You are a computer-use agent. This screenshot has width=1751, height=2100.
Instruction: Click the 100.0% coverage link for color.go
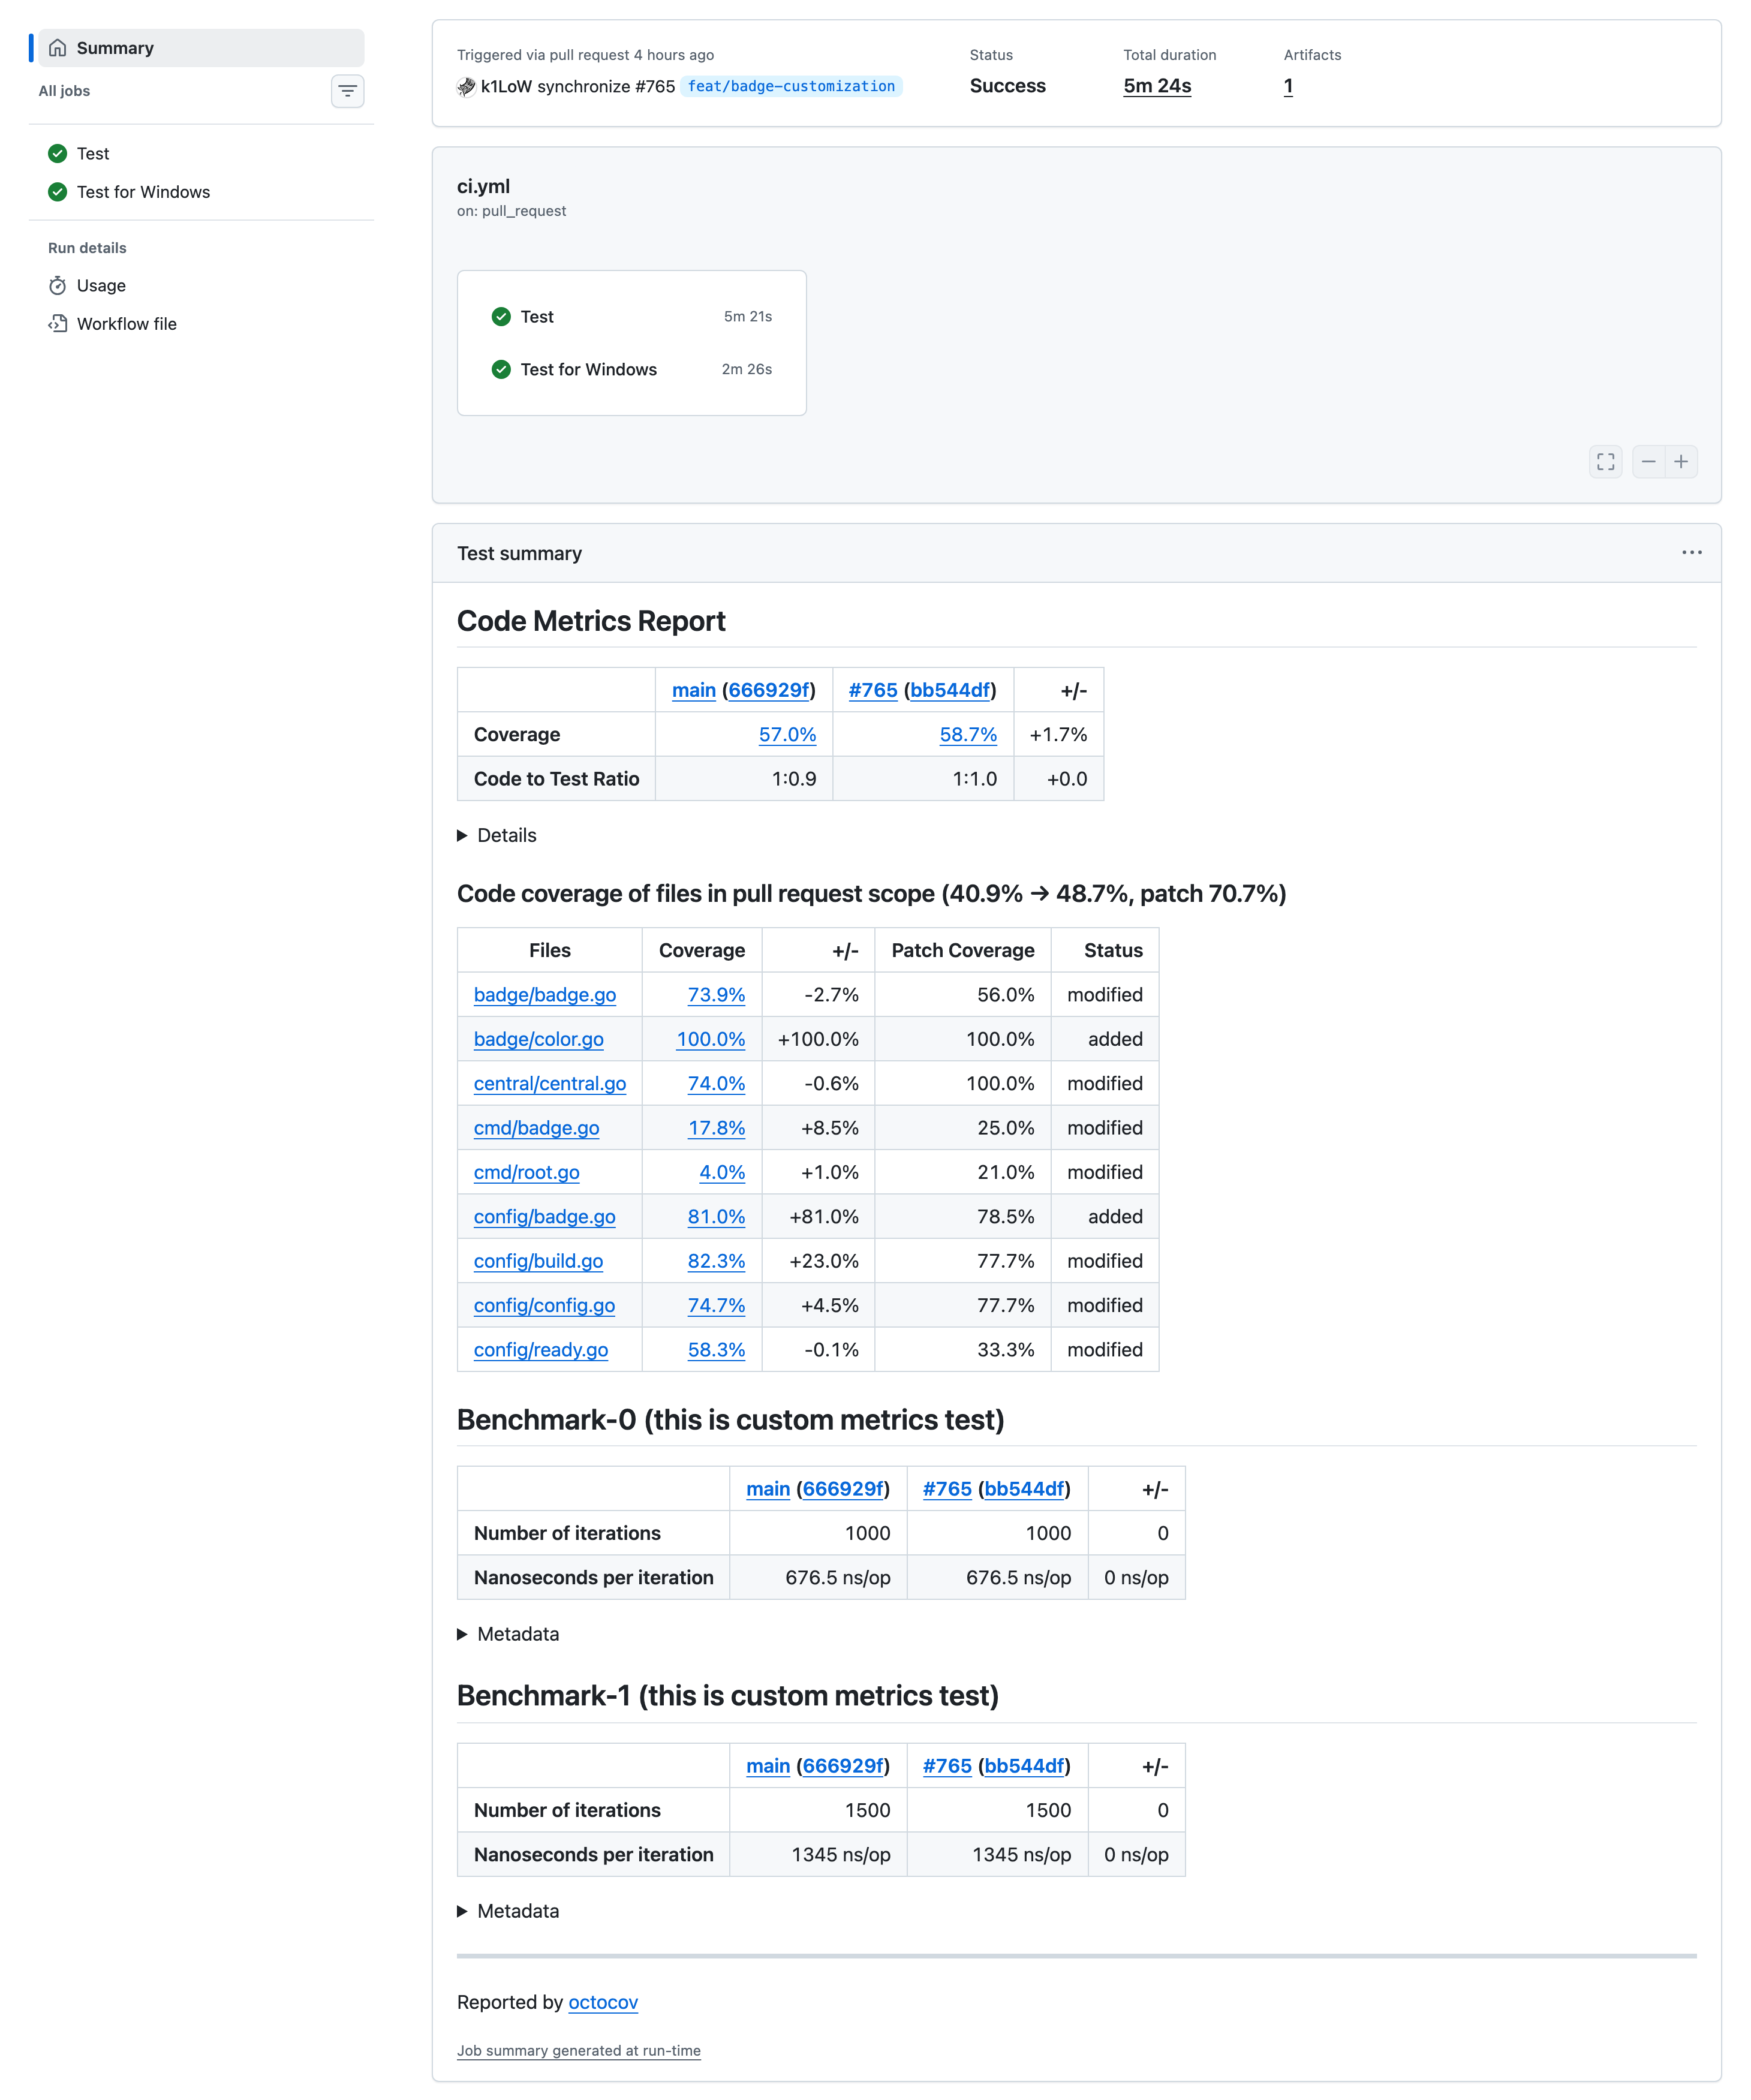(x=711, y=1040)
